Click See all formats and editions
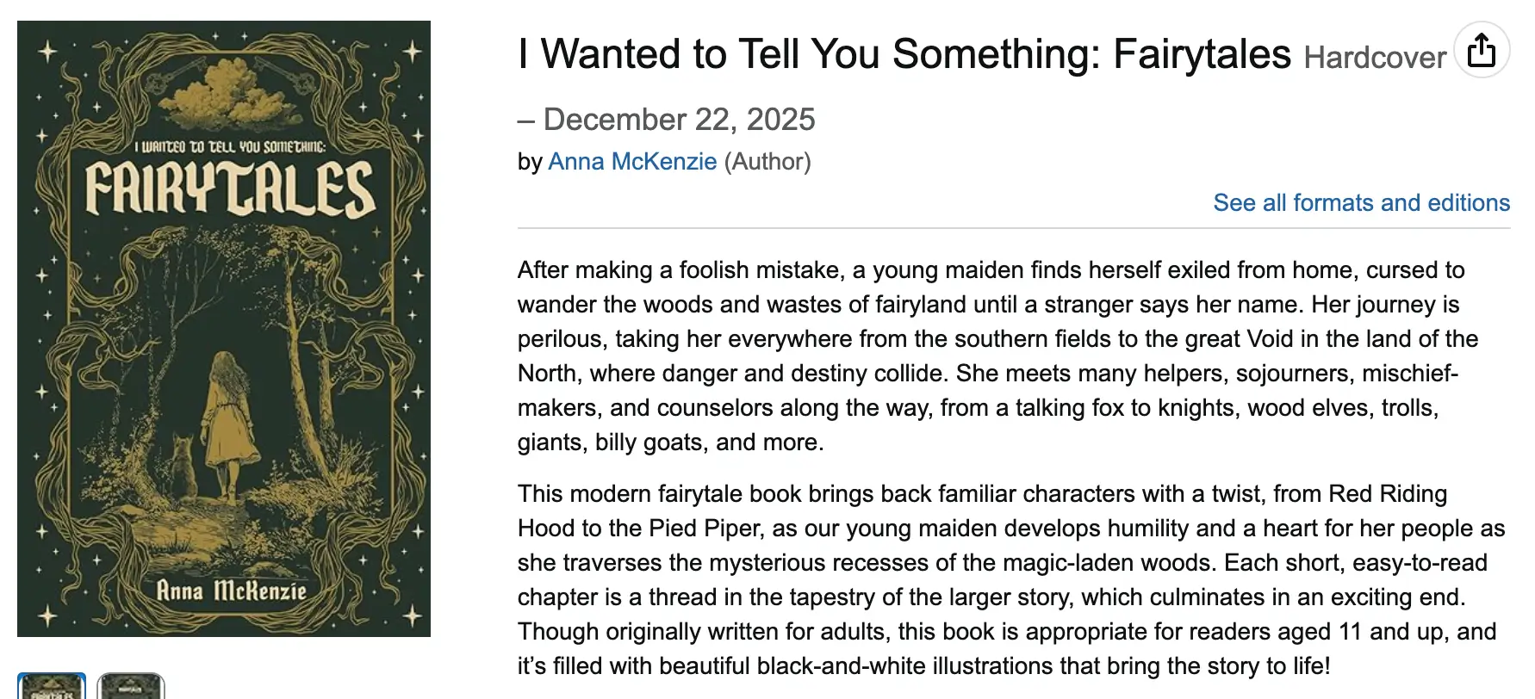 click(1361, 203)
